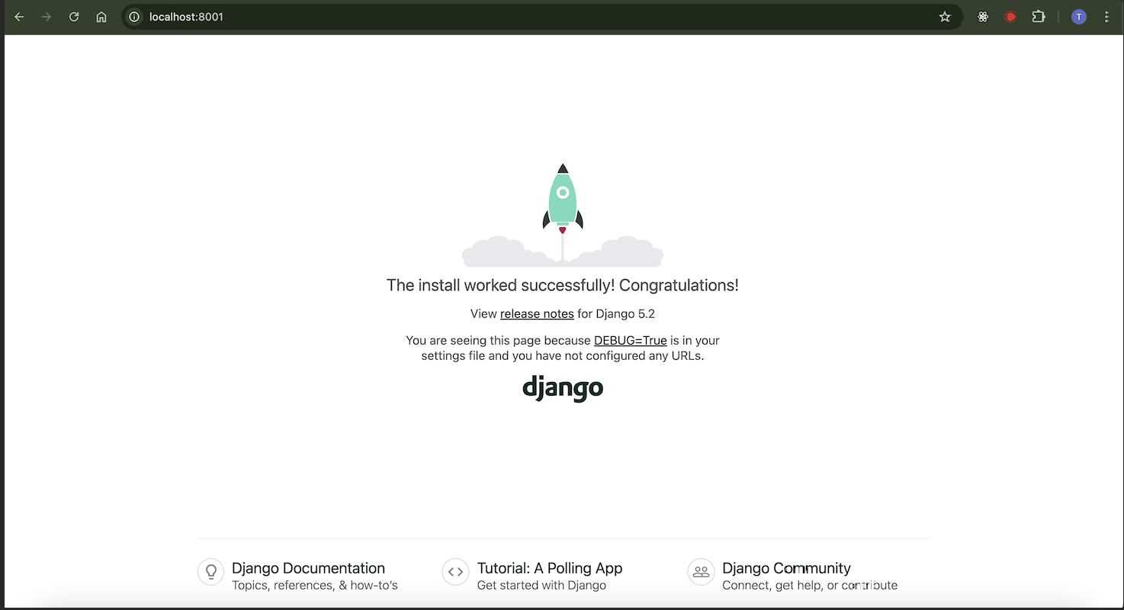1124x610 pixels.
Task: View site info icon beside the URL
Action: (x=135, y=17)
